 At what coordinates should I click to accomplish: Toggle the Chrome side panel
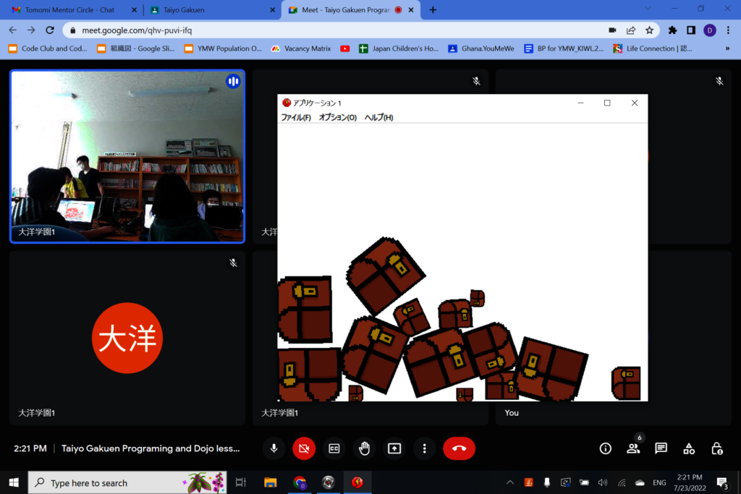click(691, 30)
